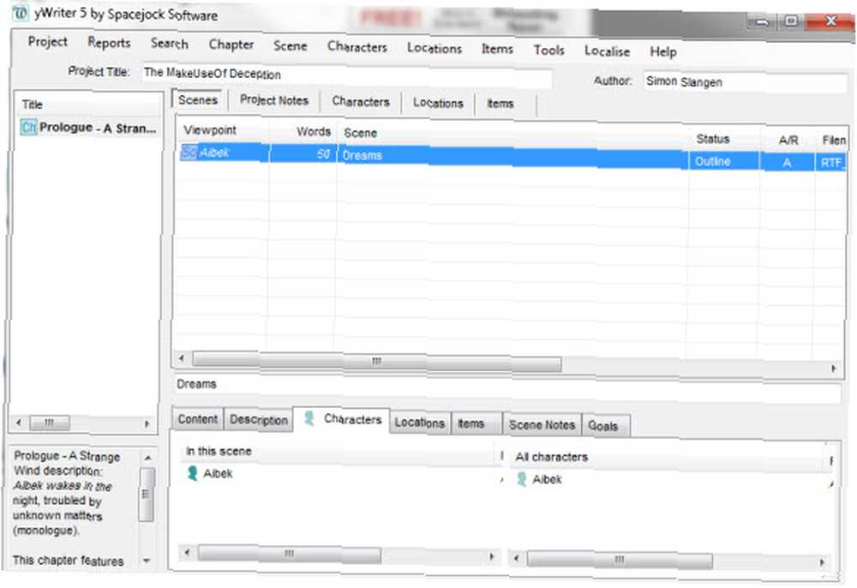Click the person icon on the lower Characters tab
Image resolution: width=857 pixels, height=588 pixels.
pos(309,418)
